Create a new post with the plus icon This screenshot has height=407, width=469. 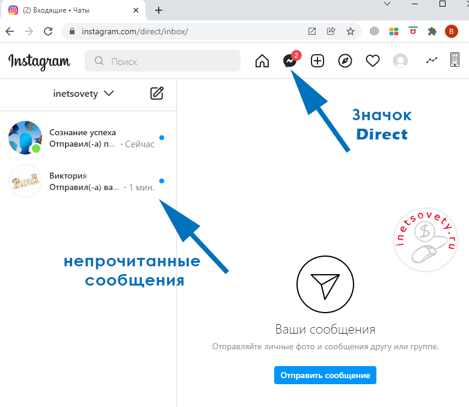click(x=317, y=61)
